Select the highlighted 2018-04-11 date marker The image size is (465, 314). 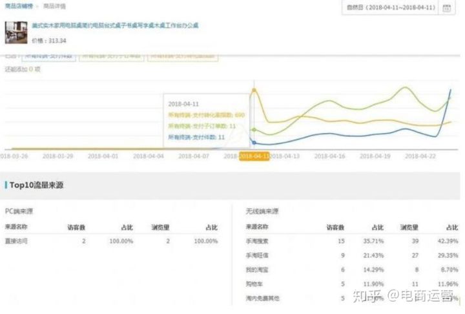pos(254,156)
